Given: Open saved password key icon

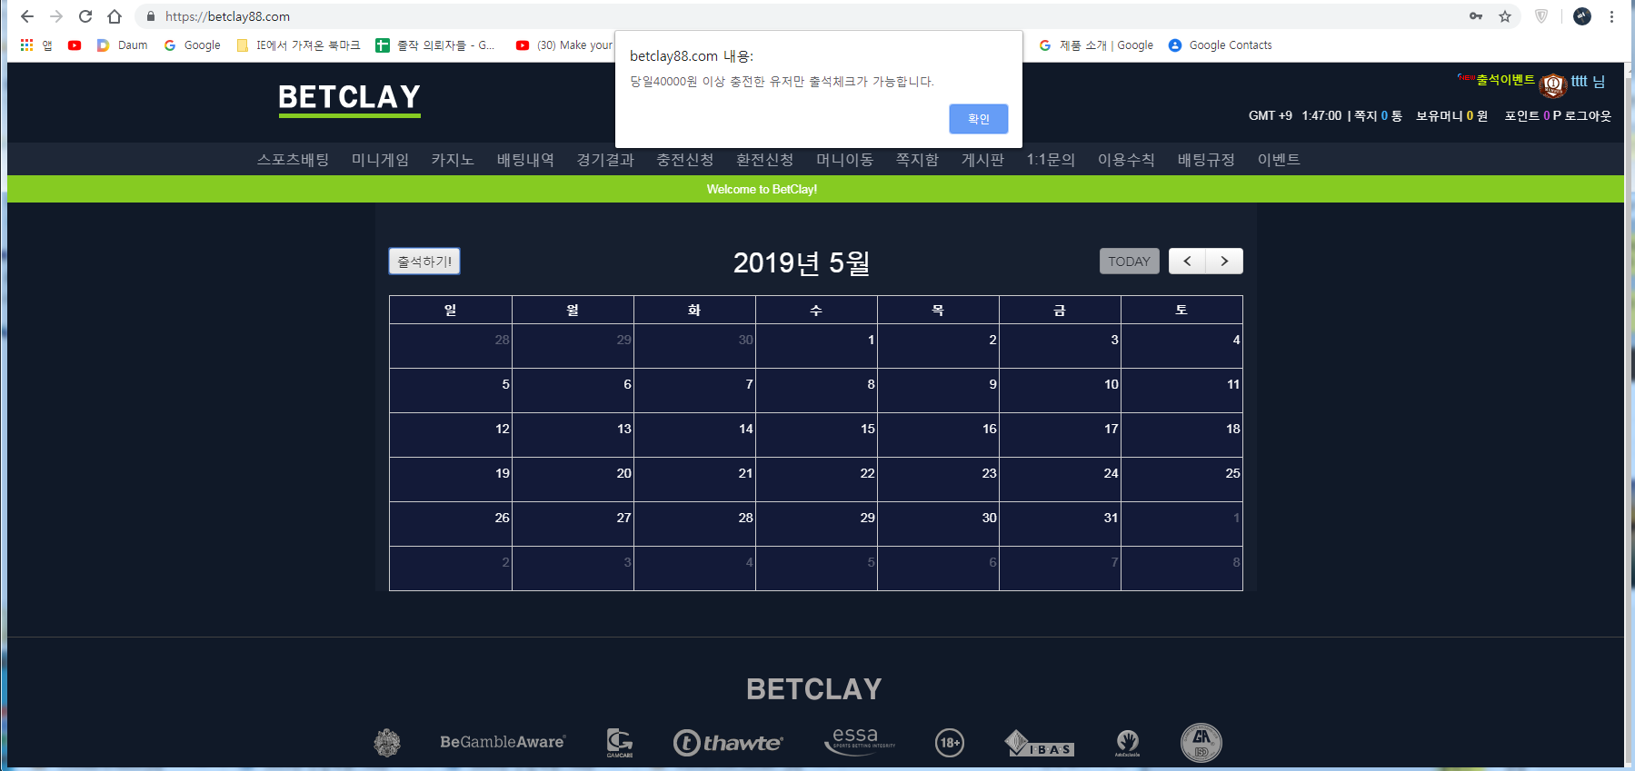Looking at the screenshot, I should click(1476, 16).
